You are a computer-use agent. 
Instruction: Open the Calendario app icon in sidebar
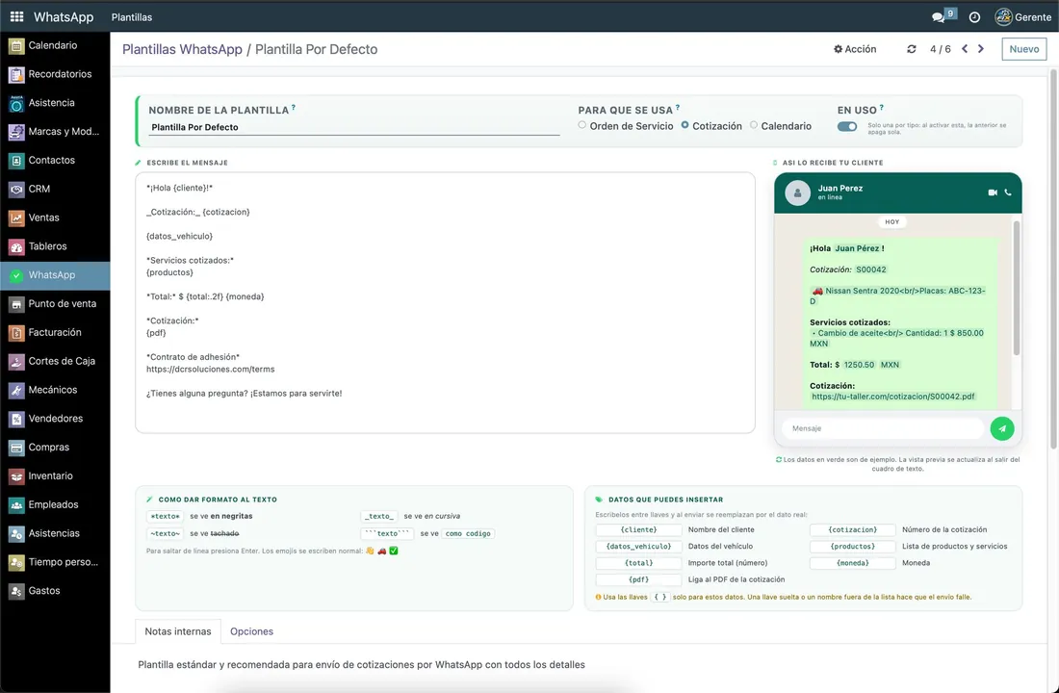(16, 46)
